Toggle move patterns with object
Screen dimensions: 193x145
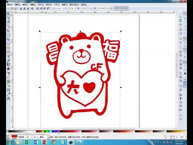click(x=127, y=8)
